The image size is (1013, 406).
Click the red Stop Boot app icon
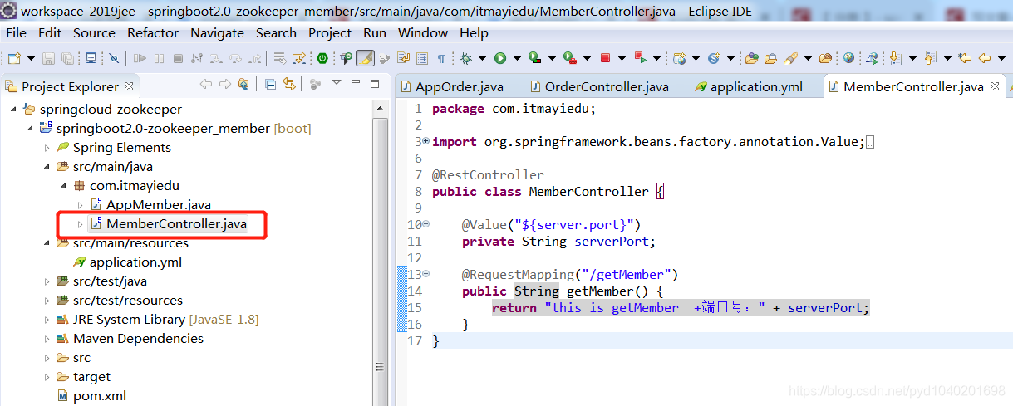click(x=605, y=58)
